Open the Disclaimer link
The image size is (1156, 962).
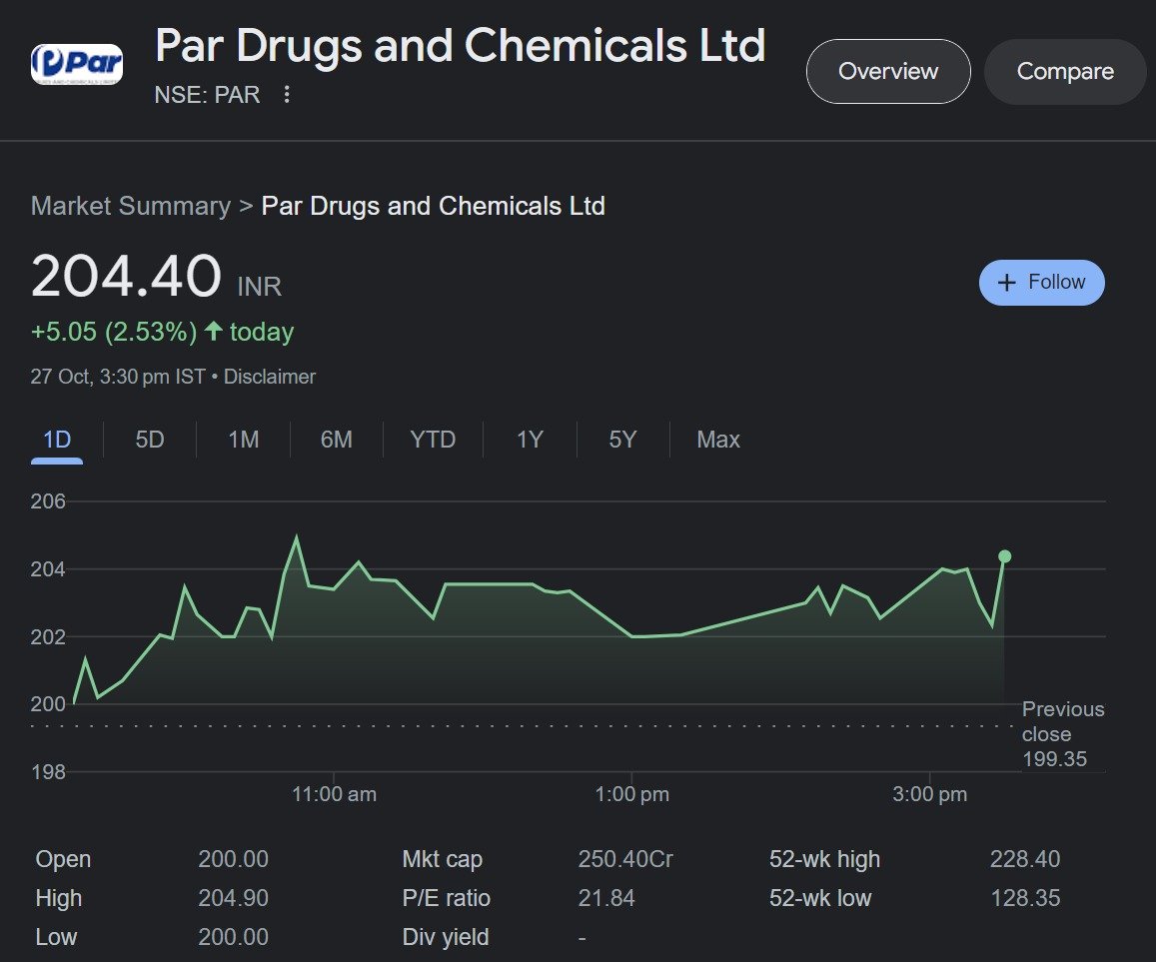[x=269, y=377]
